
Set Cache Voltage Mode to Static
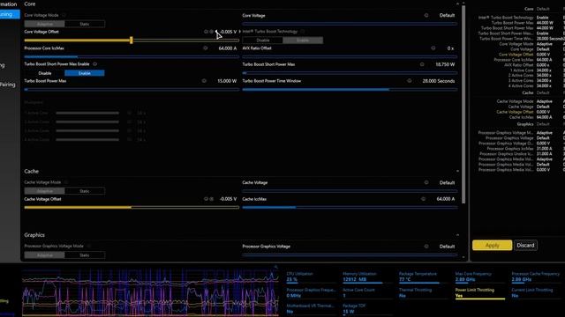click(85, 191)
